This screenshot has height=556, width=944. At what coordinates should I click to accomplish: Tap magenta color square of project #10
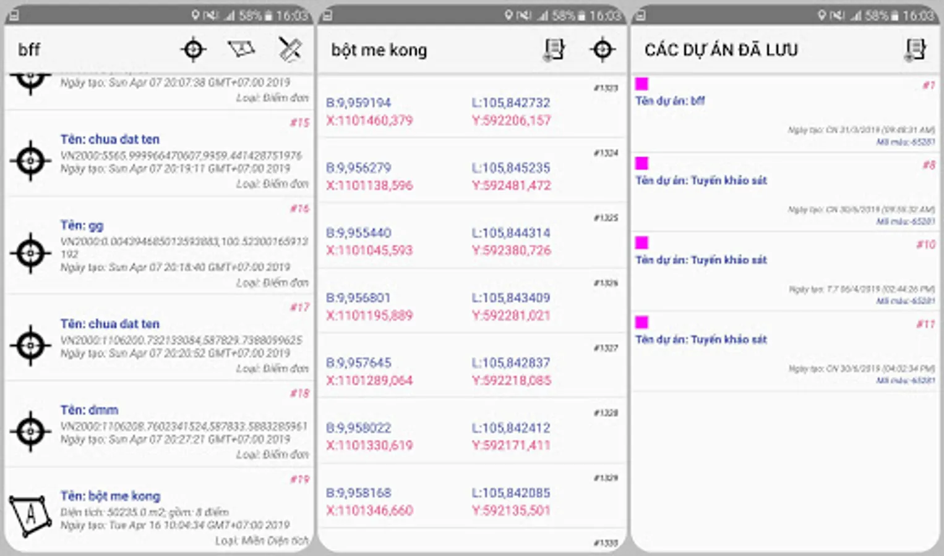click(641, 242)
